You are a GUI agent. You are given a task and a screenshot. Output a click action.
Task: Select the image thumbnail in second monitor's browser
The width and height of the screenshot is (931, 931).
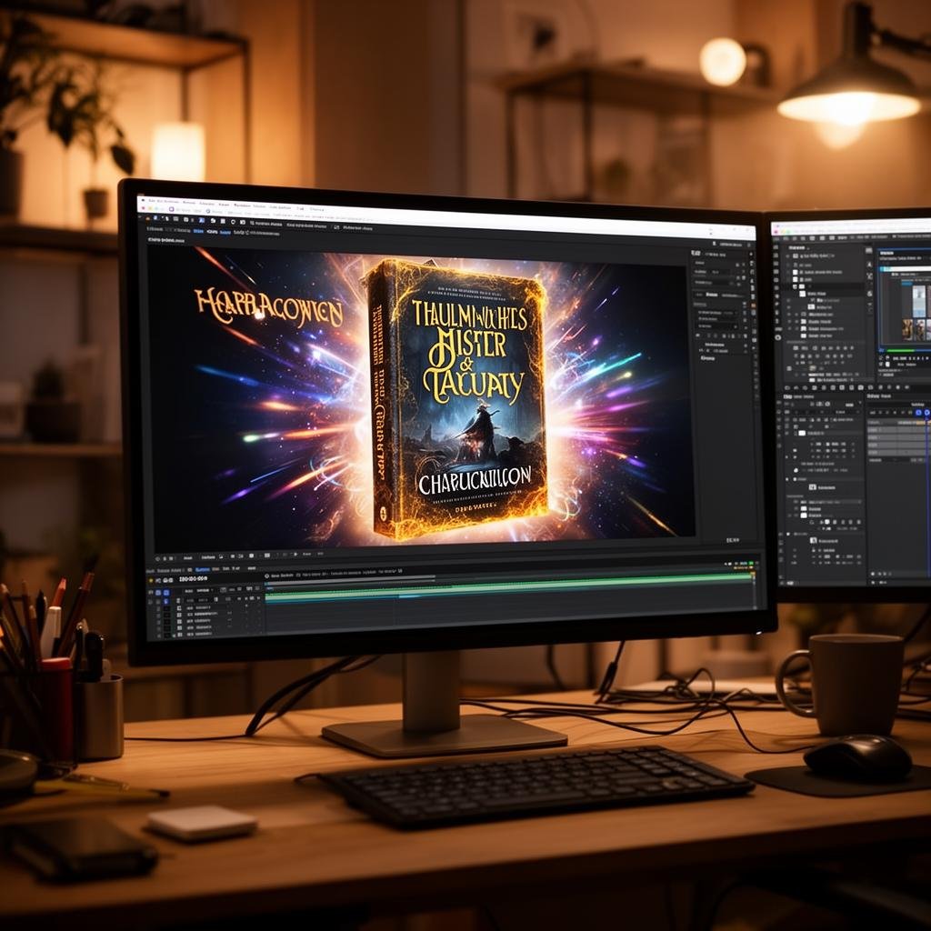tap(918, 301)
